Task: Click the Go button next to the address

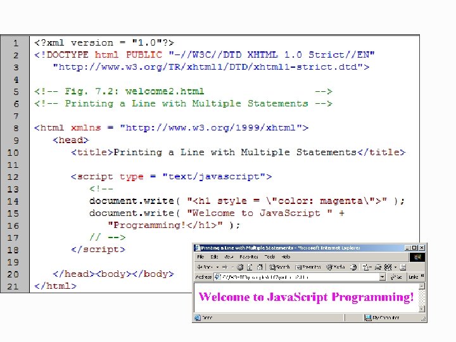Action: click(396, 277)
